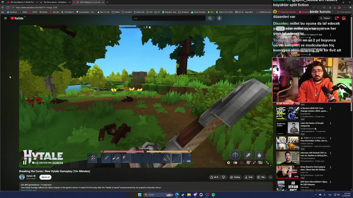Click the Paylaş share button
Viewport: 353px width, 198px height.
pyautogui.click(x=235, y=177)
